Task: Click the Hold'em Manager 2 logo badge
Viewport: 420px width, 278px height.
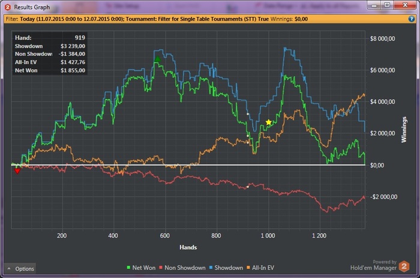Action: 404,267
